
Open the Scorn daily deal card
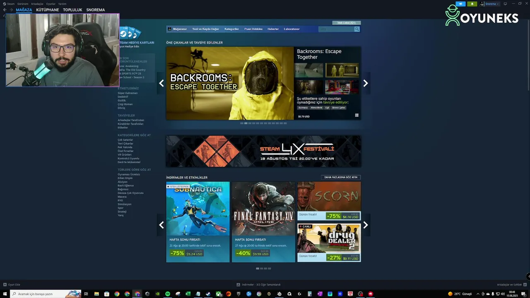click(x=329, y=201)
